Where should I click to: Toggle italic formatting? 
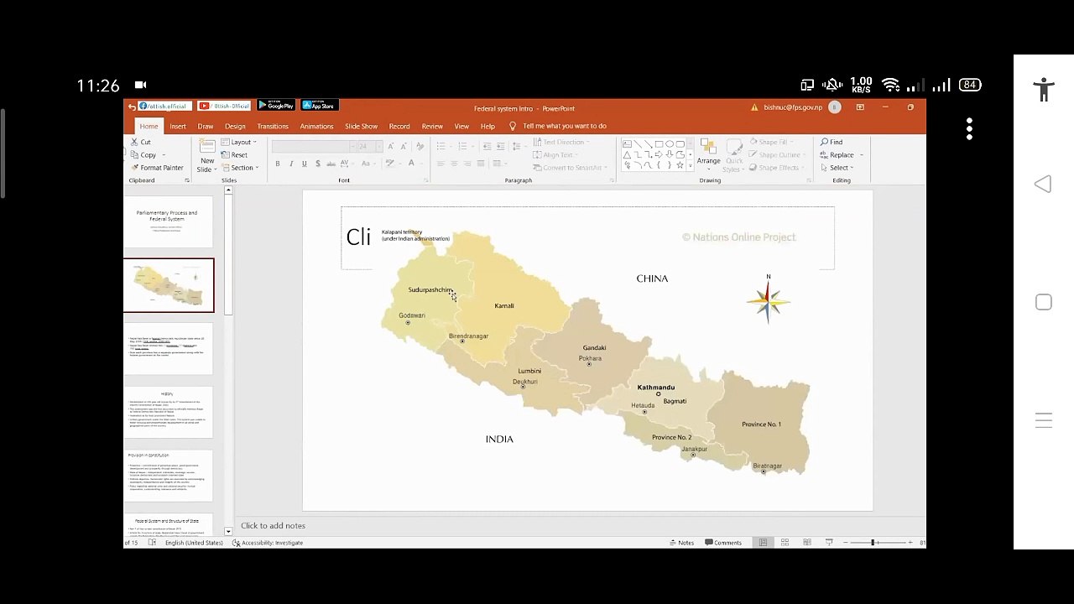(x=291, y=164)
